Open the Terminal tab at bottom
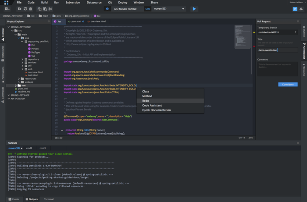This screenshot has height=202, width=307. (49, 199)
